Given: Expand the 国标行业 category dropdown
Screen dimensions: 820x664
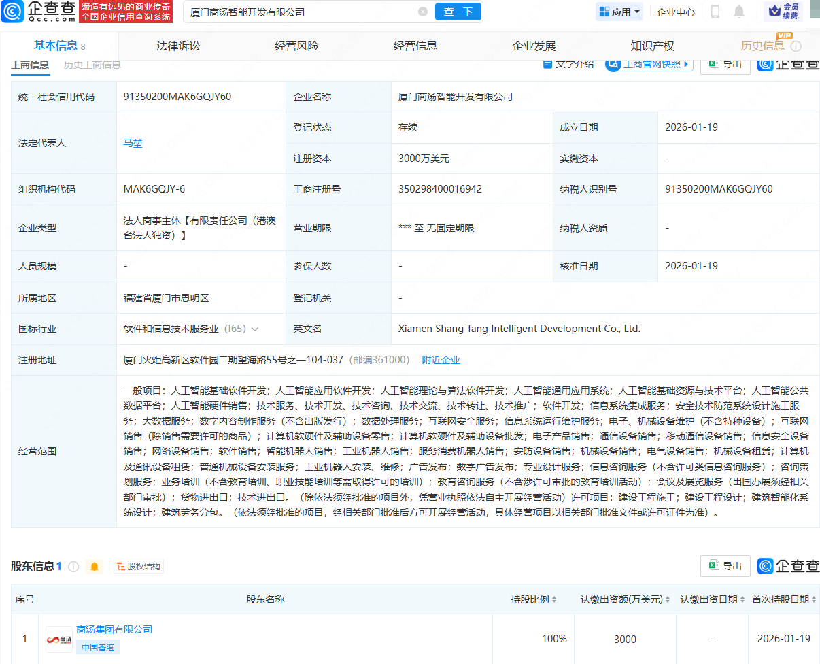Looking at the screenshot, I should [x=254, y=329].
